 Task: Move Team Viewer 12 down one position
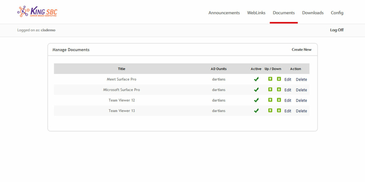279,100
